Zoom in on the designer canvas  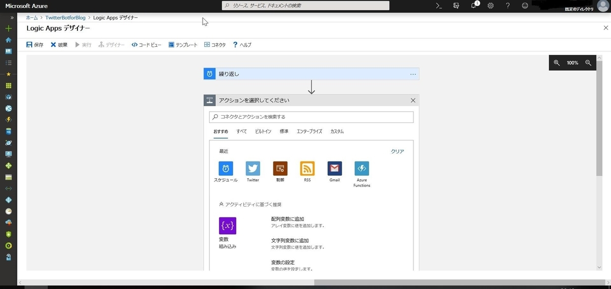[x=557, y=63]
